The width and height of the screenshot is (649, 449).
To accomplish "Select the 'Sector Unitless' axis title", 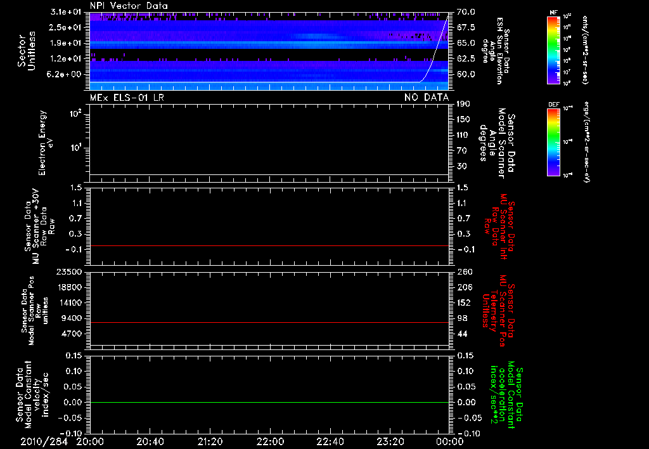I will tap(27, 51).
